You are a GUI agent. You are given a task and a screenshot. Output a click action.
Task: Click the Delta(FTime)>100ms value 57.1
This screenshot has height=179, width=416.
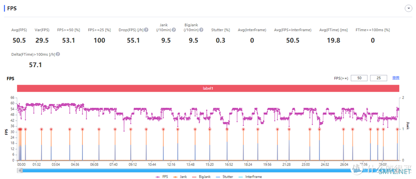coord(35,65)
